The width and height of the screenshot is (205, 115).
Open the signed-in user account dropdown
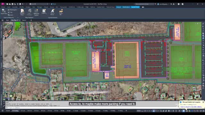coord(163,4)
